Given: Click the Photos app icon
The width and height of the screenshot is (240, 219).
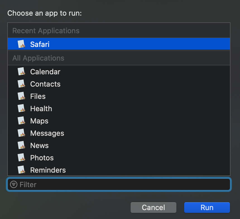Looking at the screenshot, I should pos(21,158).
